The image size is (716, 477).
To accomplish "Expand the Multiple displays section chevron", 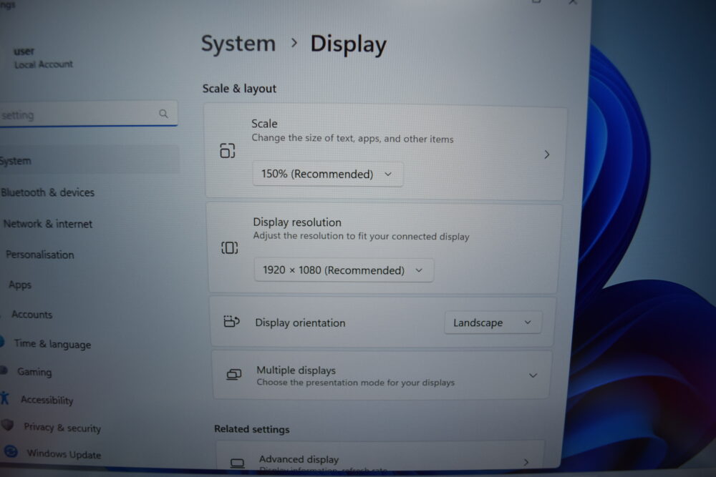I will tap(533, 375).
